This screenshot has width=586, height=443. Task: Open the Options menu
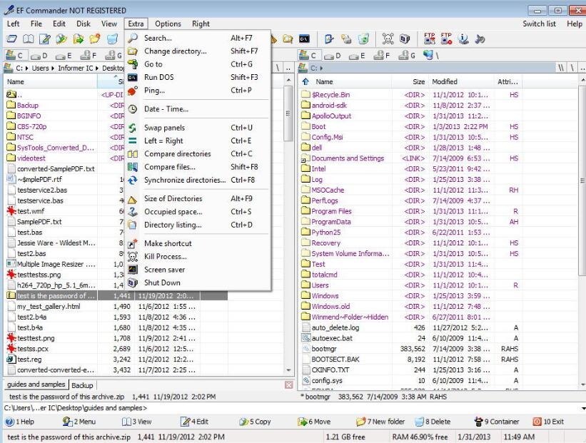[168, 24]
